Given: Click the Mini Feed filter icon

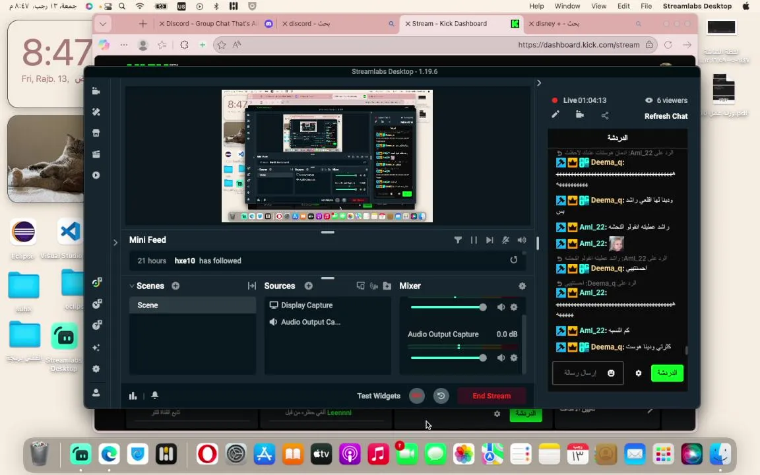Looking at the screenshot, I should (458, 240).
